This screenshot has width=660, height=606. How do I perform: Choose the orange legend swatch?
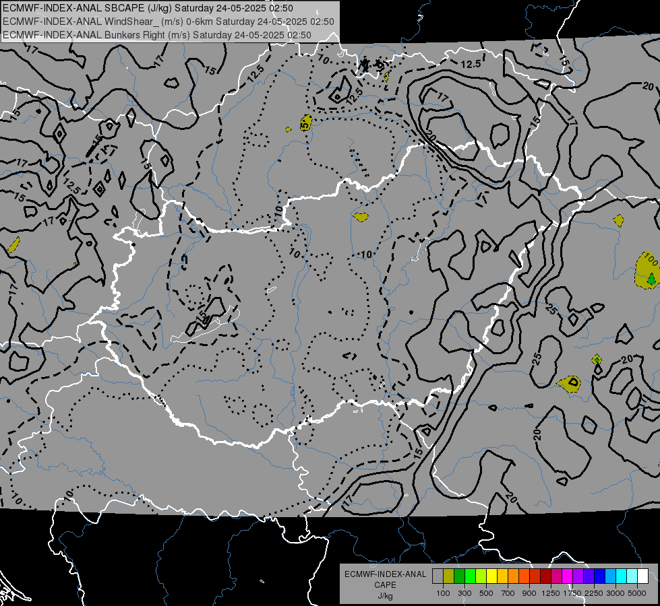[x=514, y=576]
